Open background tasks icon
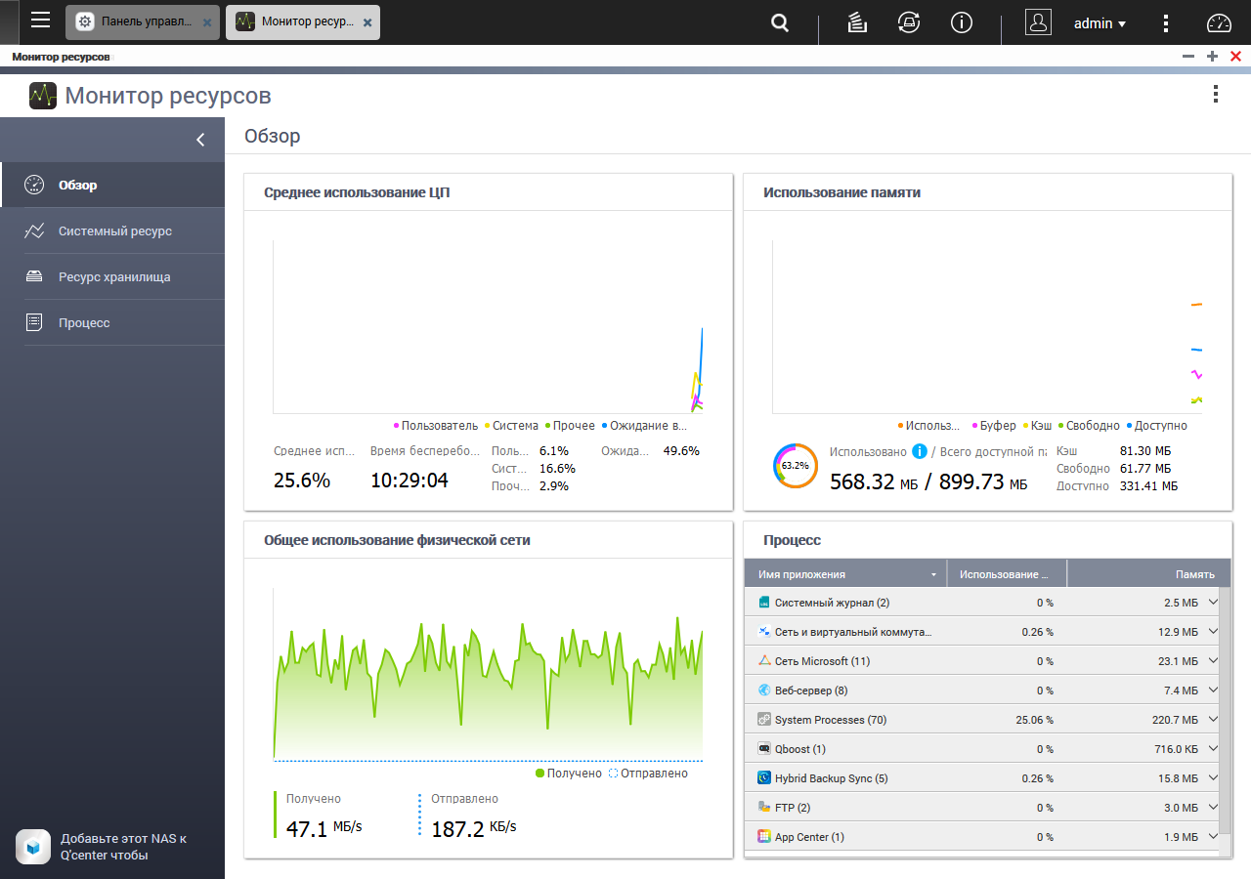1251x879 pixels. (x=857, y=23)
